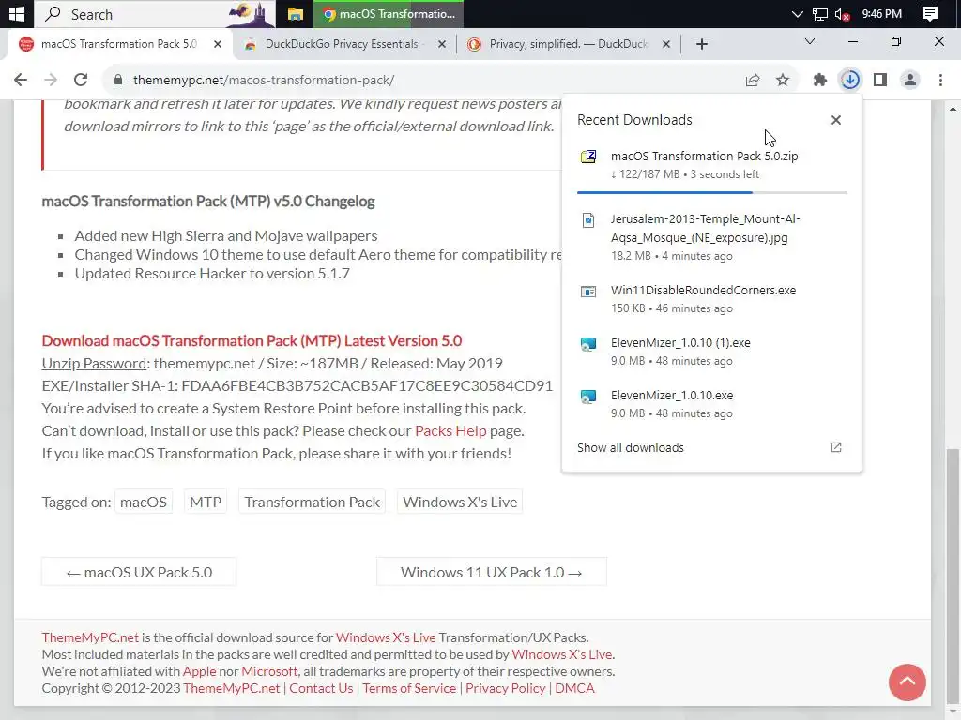Open the Extensions puzzle icon
Image resolution: width=961 pixels, height=720 pixels.
[x=820, y=80]
